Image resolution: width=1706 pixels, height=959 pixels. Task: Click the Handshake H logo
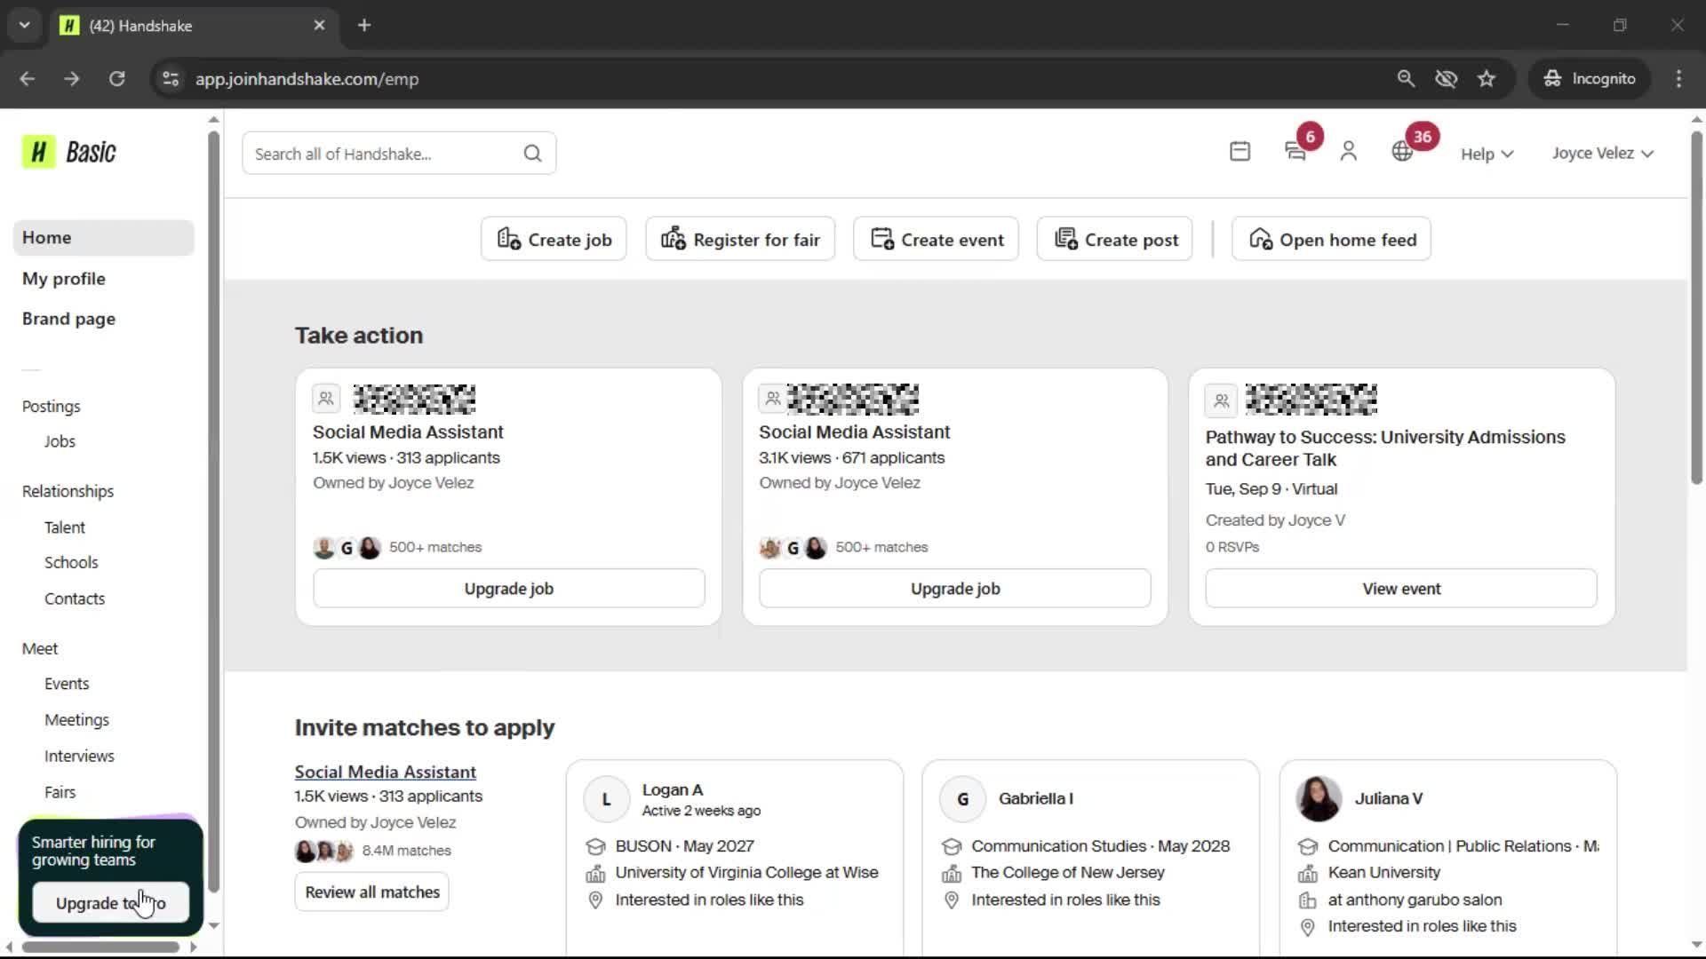[38, 152]
